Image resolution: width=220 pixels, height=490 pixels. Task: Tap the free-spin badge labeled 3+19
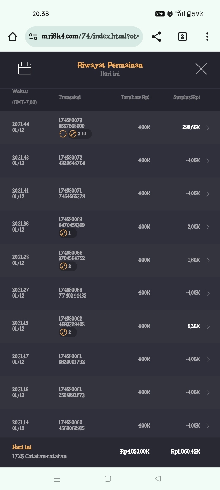coord(79,134)
